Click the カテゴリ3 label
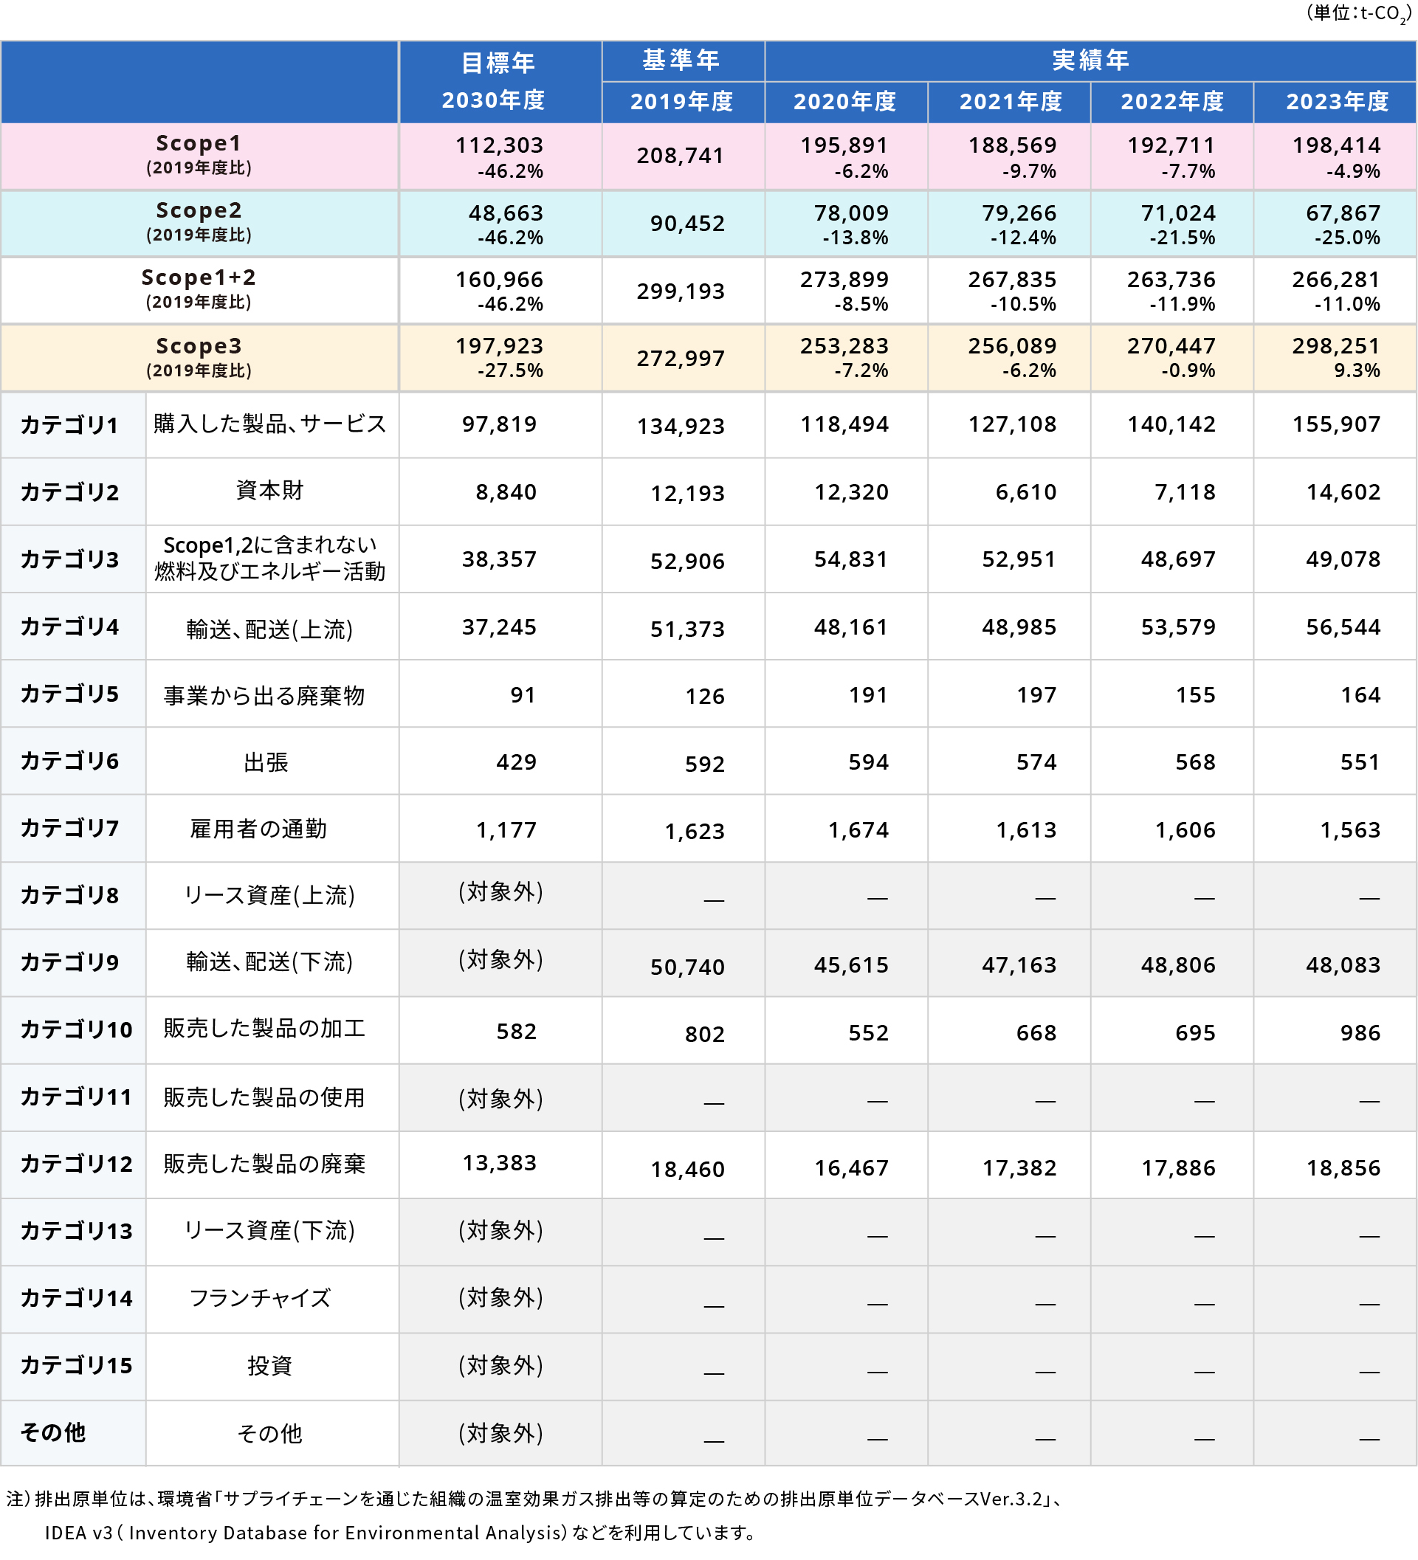This screenshot has height=1560, width=1418. pyautogui.click(x=69, y=560)
